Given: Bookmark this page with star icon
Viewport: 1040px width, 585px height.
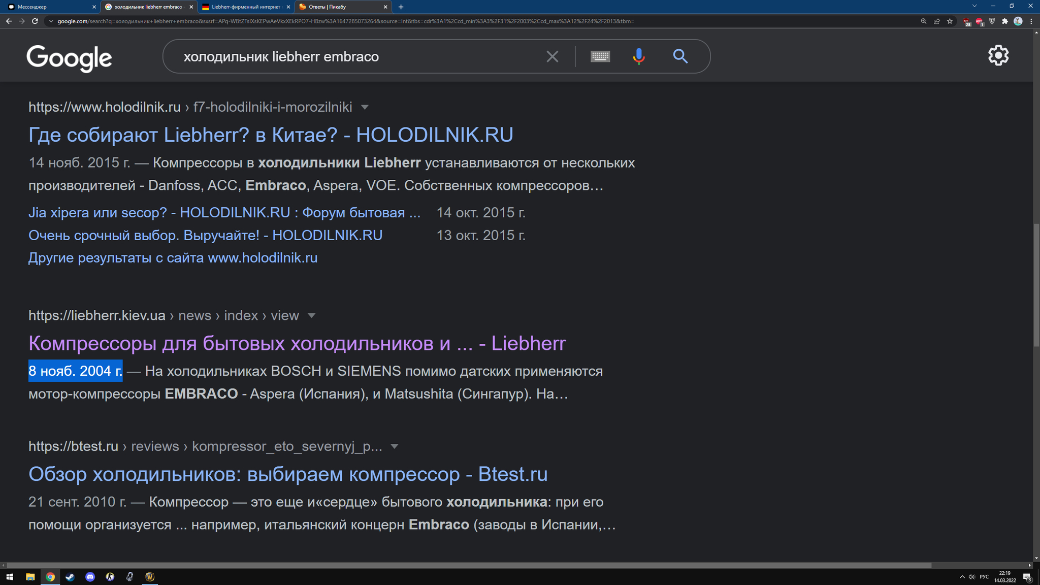Looking at the screenshot, I should tap(950, 21).
